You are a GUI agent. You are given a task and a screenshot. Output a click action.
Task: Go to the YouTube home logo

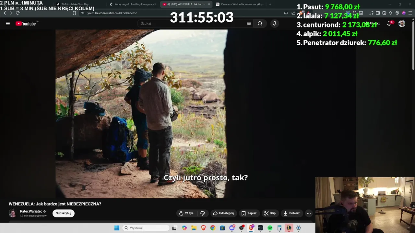(x=26, y=24)
